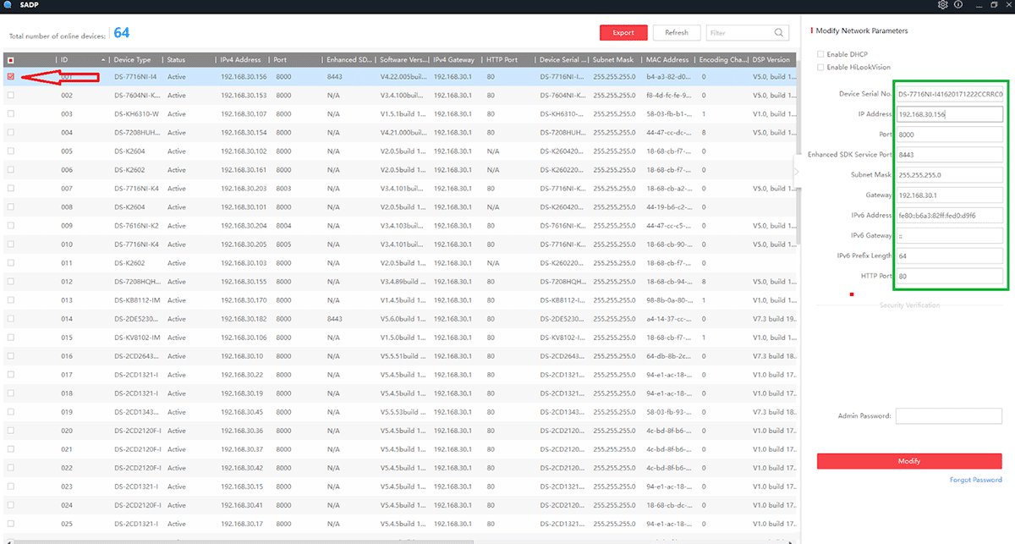Select device DS-KB8112-IM in row 013
1015x544 pixels.
tap(137, 300)
